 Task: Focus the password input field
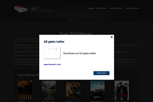click(49, 20)
